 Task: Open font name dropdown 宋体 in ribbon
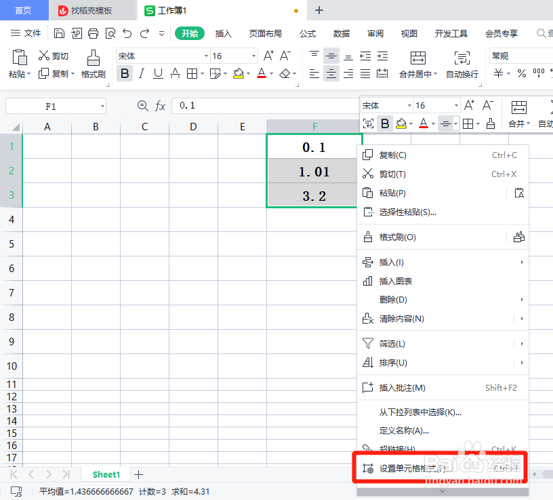pos(206,56)
